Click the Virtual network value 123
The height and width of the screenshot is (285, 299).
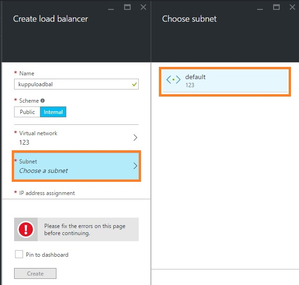24,142
